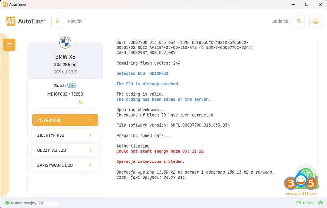Select ZIDENTYFIKUJ to identify the ECU
Viewport: 327px width, 208px height.
(x=65, y=135)
